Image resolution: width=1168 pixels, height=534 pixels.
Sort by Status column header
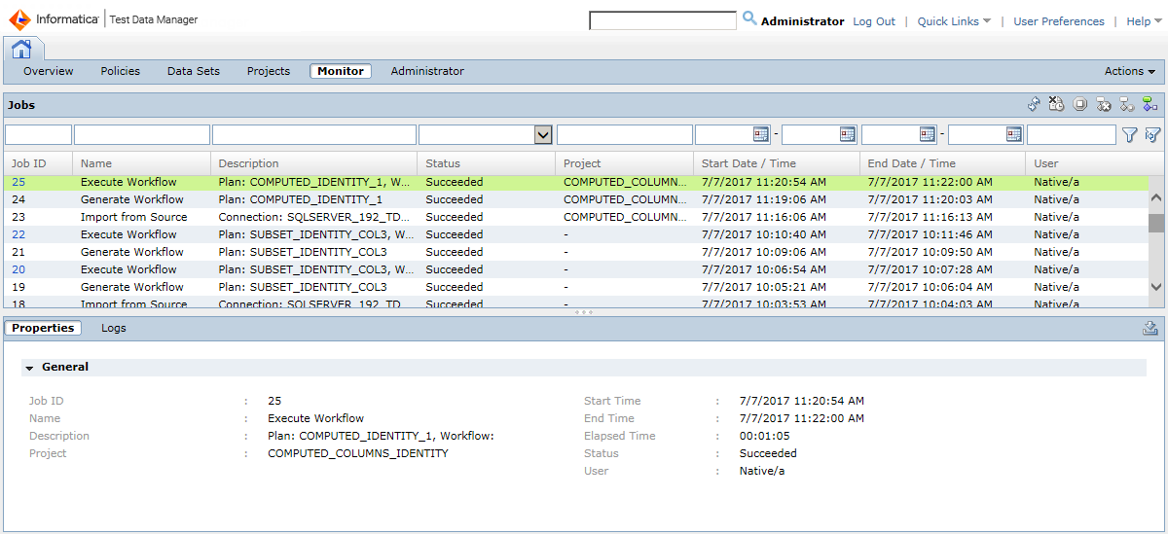point(487,163)
